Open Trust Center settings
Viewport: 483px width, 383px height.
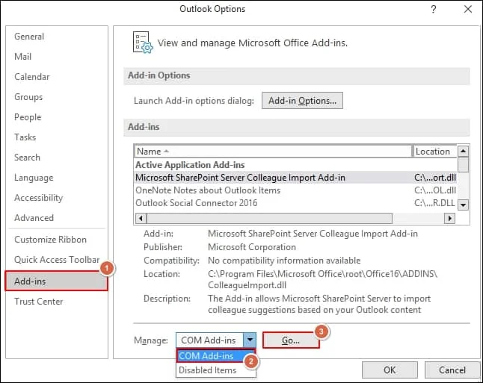point(38,302)
